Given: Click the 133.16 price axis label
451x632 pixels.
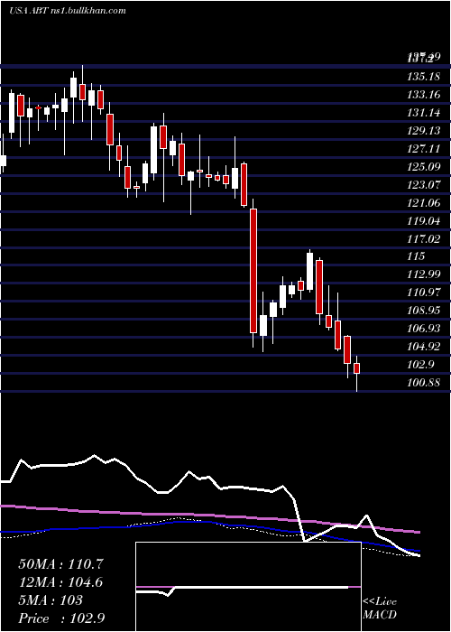Looking at the screenshot, I should pos(423,95).
